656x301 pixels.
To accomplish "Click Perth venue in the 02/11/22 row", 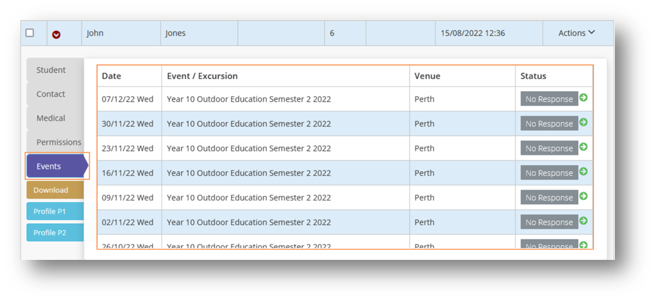I will click(x=424, y=223).
